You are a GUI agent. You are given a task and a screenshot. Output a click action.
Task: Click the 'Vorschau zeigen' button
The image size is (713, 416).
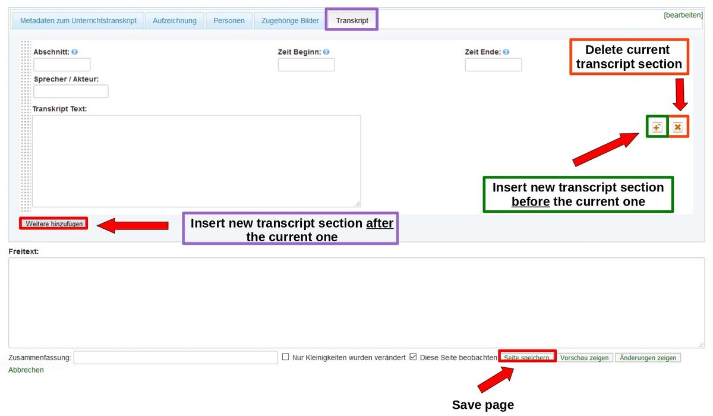point(585,358)
